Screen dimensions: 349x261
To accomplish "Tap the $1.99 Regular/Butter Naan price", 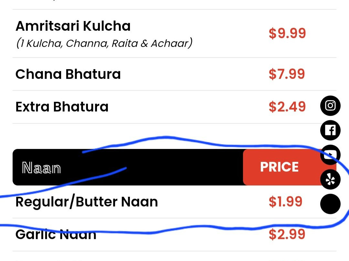I will pos(285,202).
